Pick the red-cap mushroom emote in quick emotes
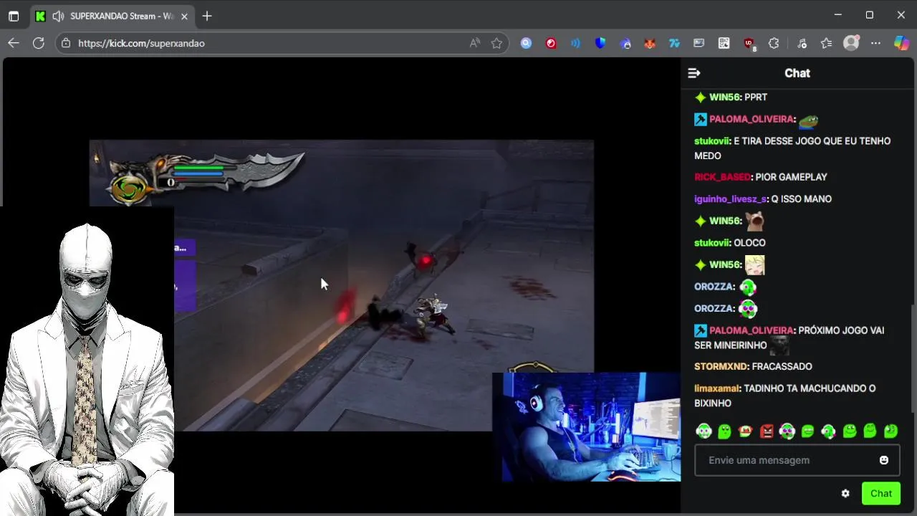Viewport: 917px width, 516px height. [x=745, y=431]
